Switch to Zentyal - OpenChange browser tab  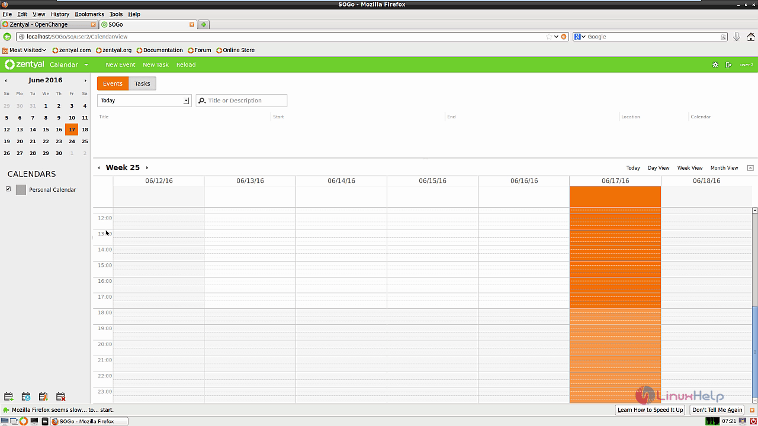[49, 24]
